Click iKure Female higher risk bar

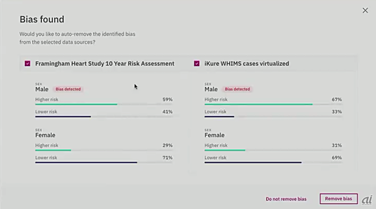click(x=225, y=150)
